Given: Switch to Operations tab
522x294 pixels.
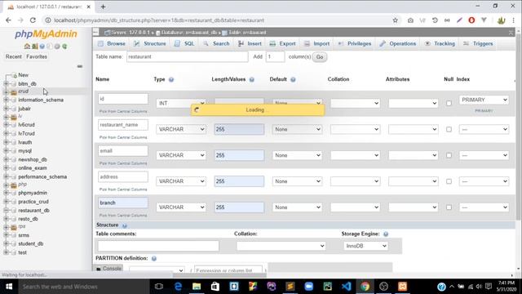Looking at the screenshot, I should tap(398, 43).
